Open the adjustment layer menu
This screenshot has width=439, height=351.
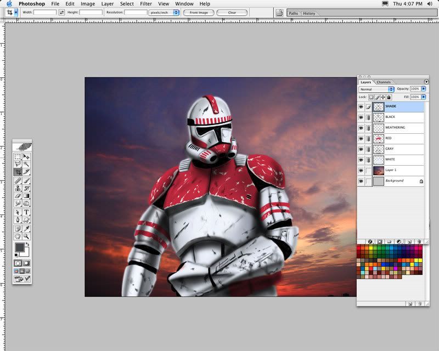tap(399, 241)
